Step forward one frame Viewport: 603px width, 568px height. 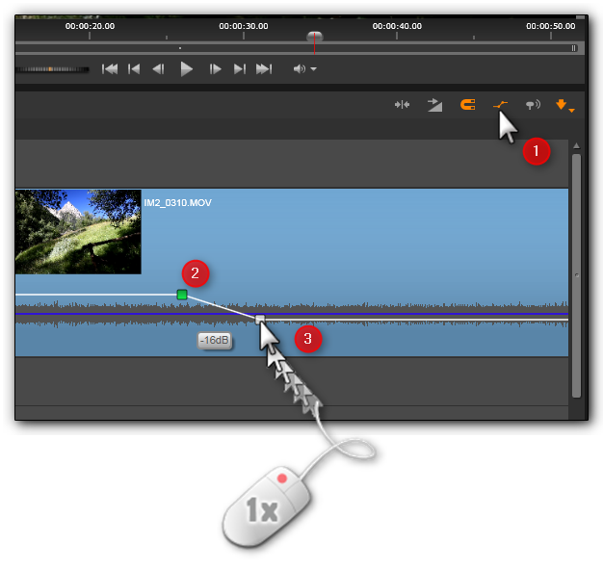[215, 69]
